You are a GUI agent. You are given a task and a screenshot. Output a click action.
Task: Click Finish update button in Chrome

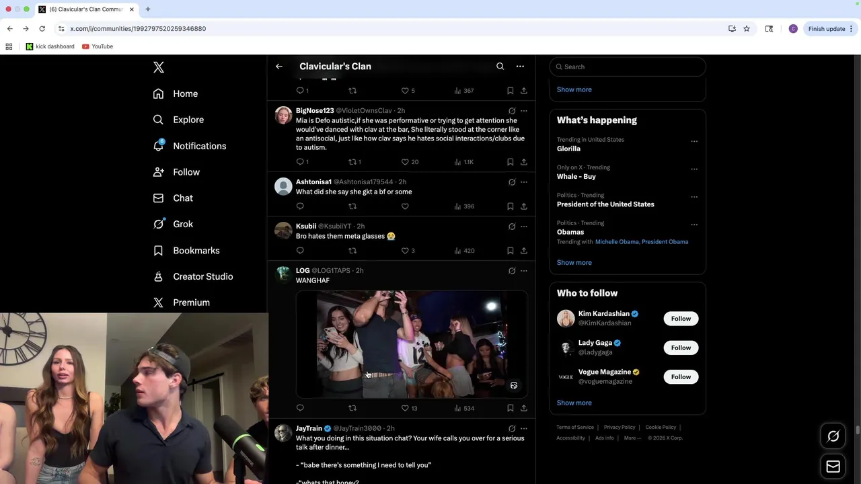point(831,29)
